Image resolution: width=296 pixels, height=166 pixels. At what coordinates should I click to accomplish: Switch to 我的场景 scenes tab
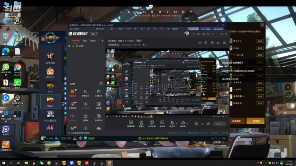tap(76, 41)
